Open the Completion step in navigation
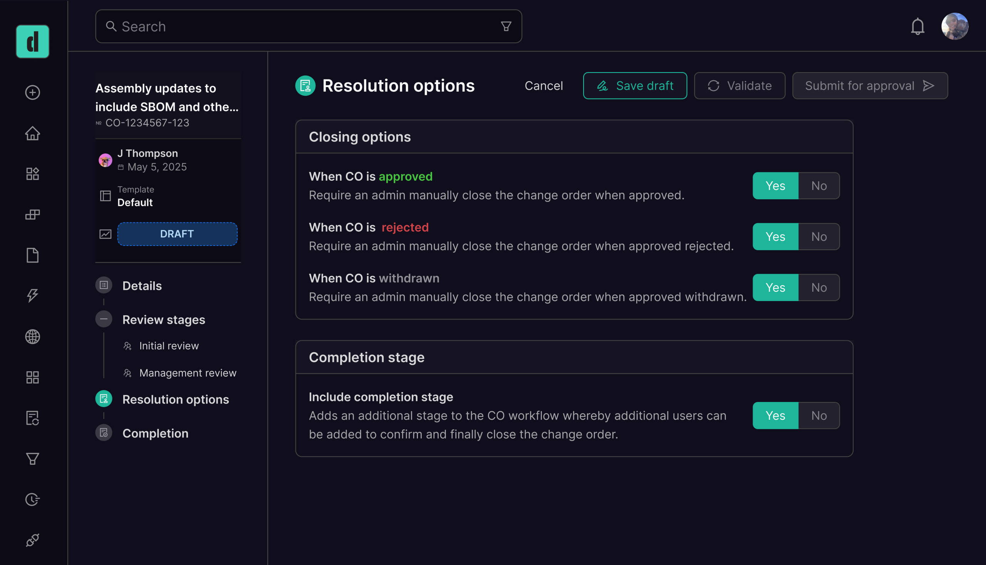This screenshot has width=986, height=565. point(155,433)
